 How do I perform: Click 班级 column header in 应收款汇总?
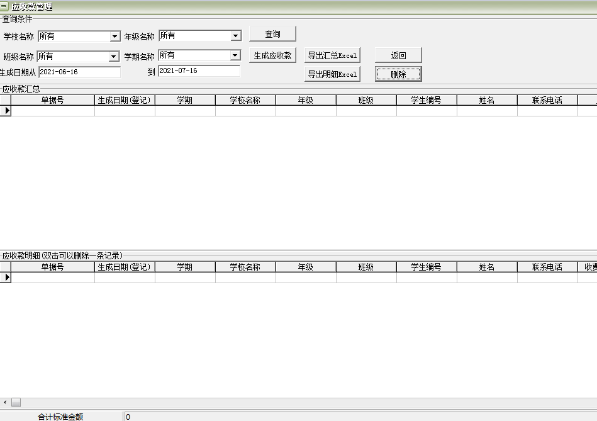(x=366, y=100)
